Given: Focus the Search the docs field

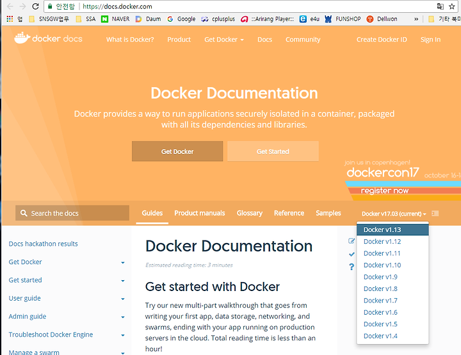Looking at the screenshot, I should tap(72, 213).
